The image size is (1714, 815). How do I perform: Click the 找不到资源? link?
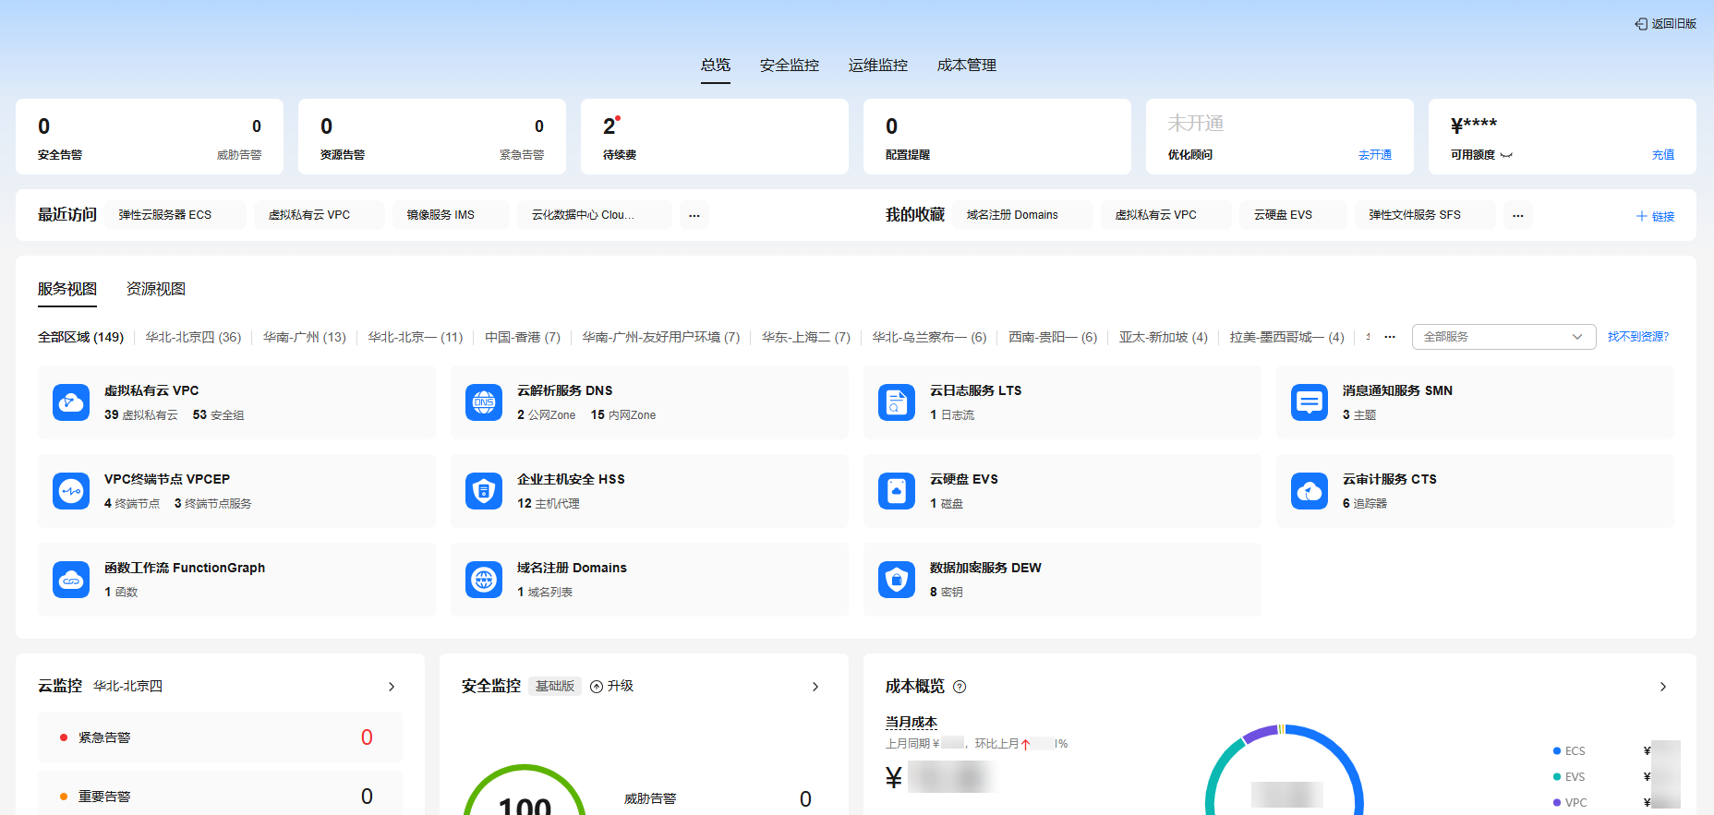[x=1638, y=337]
